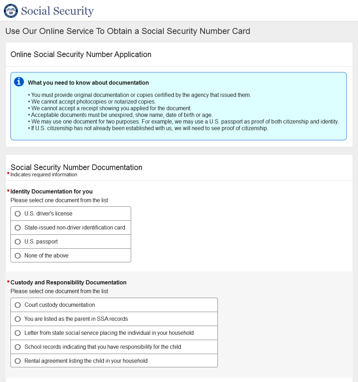This screenshot has height=382, width=358.
Task: Open the Social Security home link text
Action: click(x=57, y=11)
